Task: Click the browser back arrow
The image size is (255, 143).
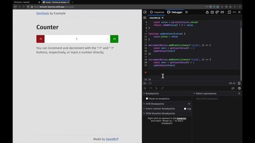Action: coord(16,7)
